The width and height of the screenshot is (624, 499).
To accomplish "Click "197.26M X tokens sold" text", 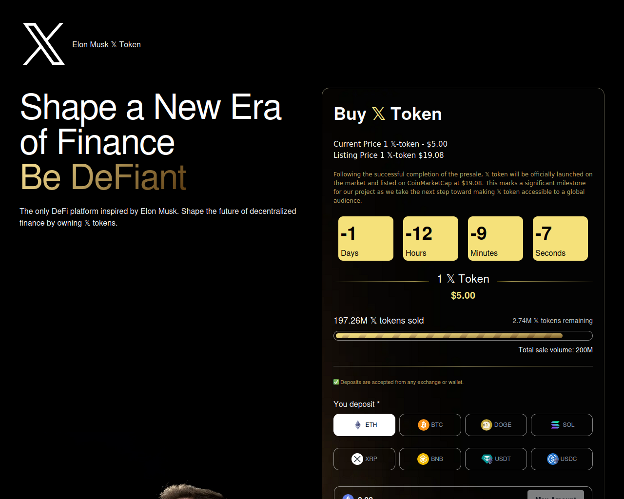I will (x=378, y=321).
